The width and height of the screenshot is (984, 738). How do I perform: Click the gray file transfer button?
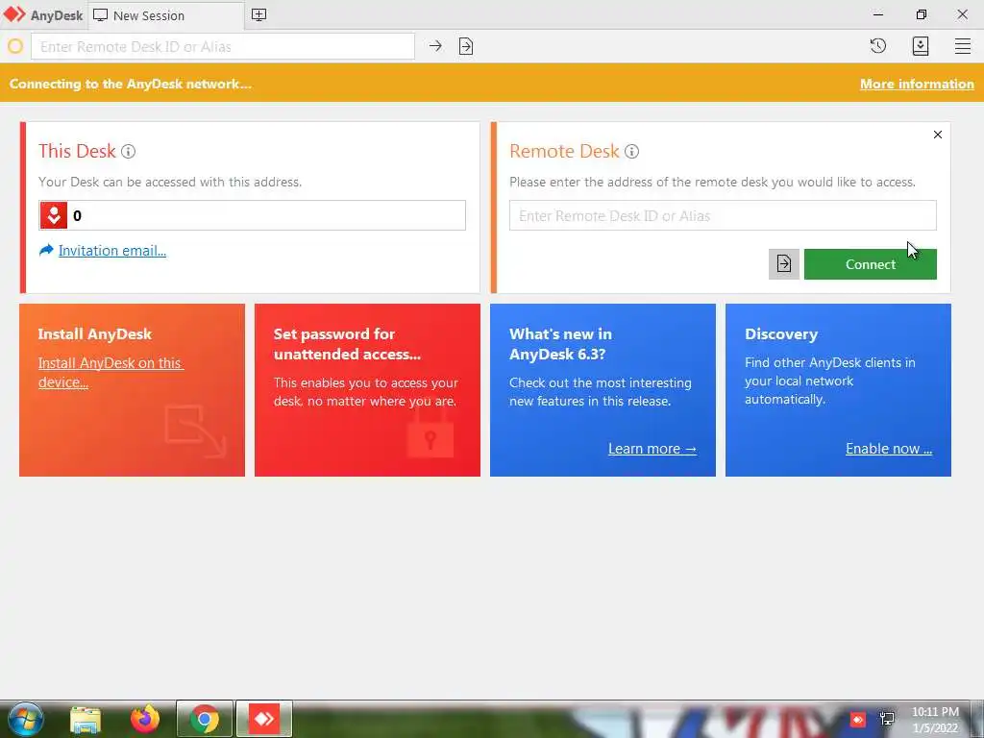(784, 264)
